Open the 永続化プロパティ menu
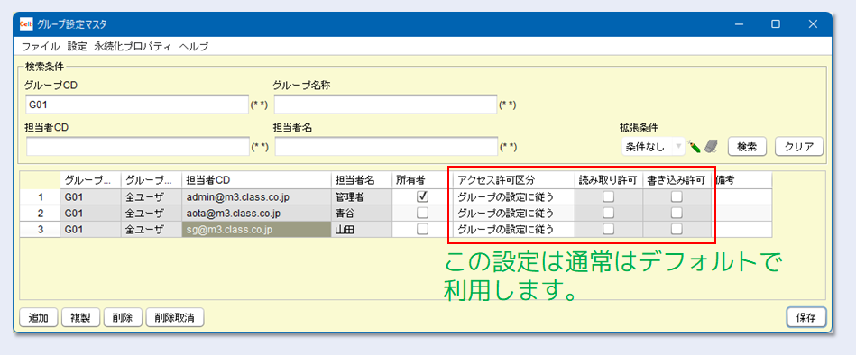 click(x=133, y=46)
